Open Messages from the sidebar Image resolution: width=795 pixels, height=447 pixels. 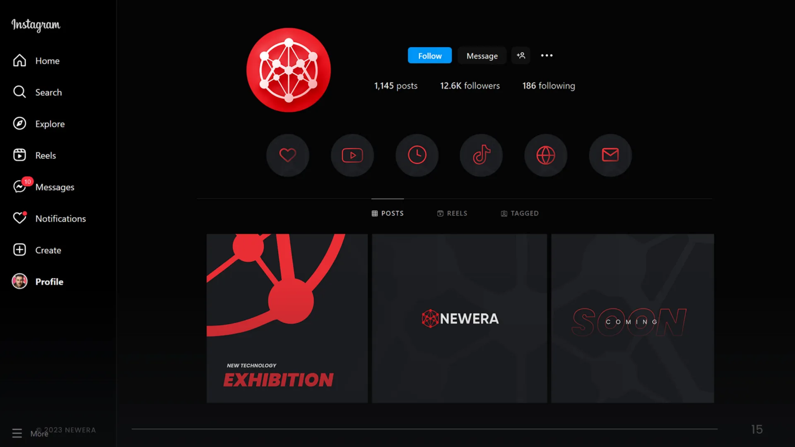[55, 187]
